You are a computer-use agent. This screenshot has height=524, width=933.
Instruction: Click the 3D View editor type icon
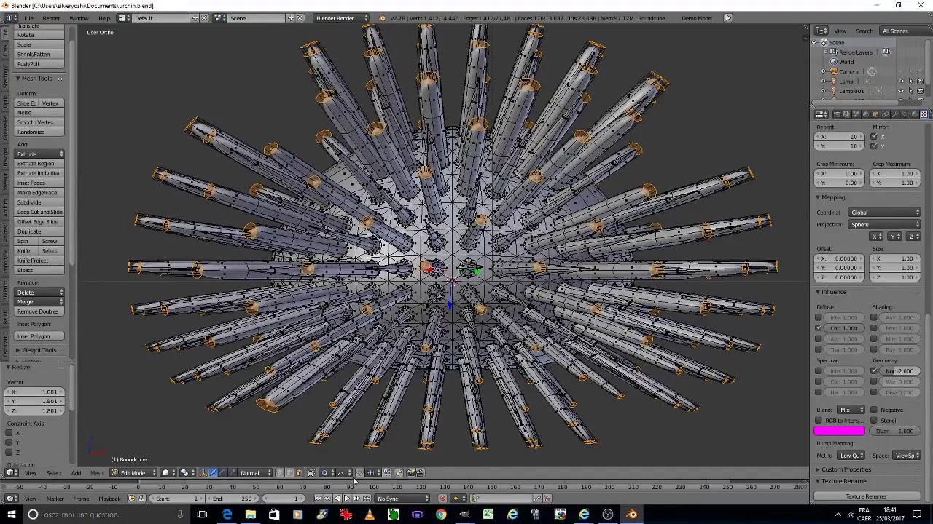tap(12, 473)
